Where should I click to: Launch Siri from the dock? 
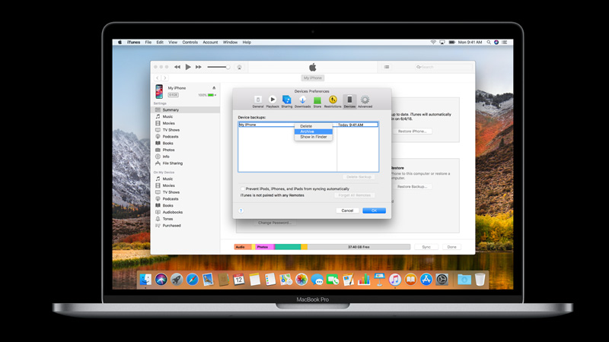coord(161,279)
